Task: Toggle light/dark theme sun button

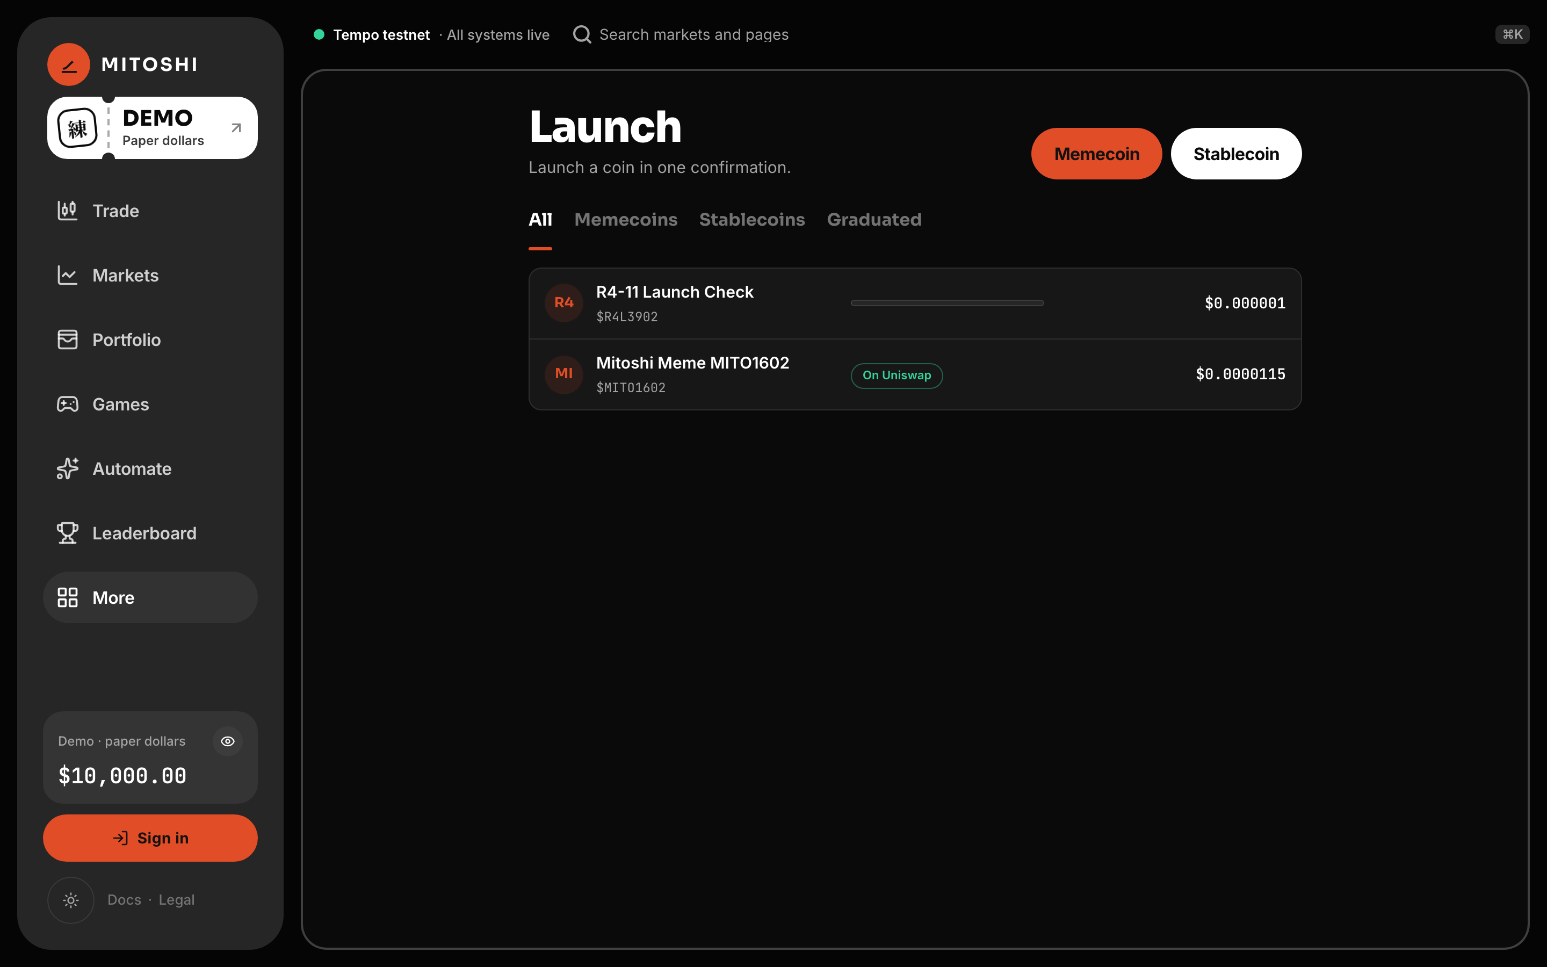Action: pyautogui.click(x=71, y=900)
